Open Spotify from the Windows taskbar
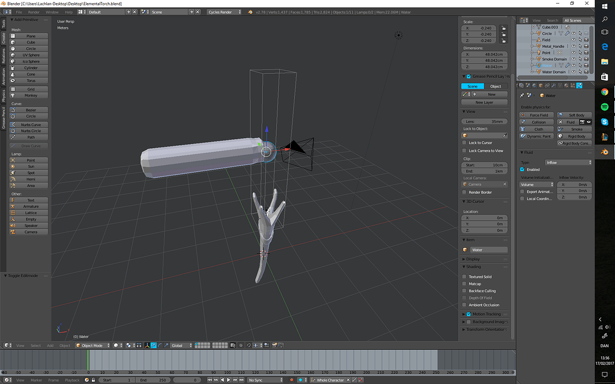This screenshot has height=384, width=615. (x=604, y=107)
